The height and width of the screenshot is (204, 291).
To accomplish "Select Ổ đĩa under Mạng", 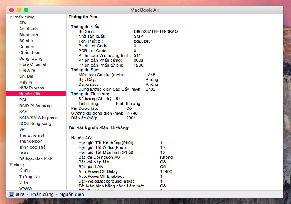I will click(x=24, y=170).
